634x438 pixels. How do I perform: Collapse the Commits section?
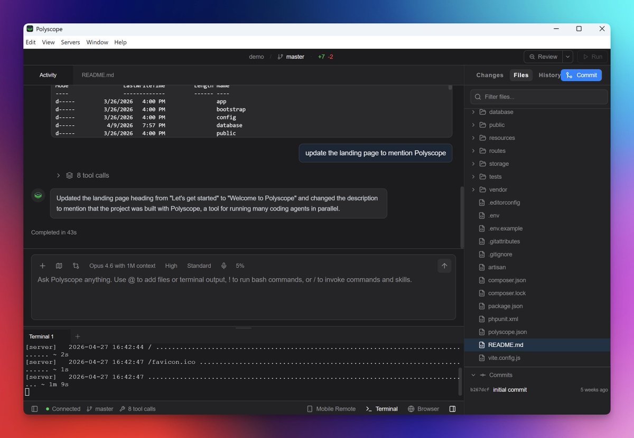[473, 375]
